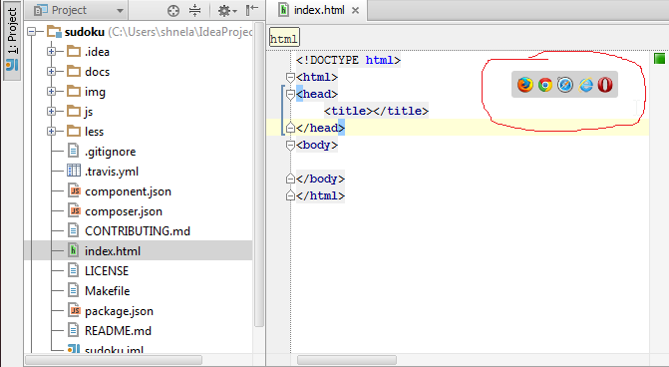669x367 pixels.
Task: Toggle the 1: Project side tab
Action: (x=12, y=41)
